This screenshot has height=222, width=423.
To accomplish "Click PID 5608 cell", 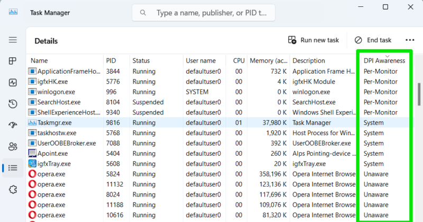I will point(113,164).
